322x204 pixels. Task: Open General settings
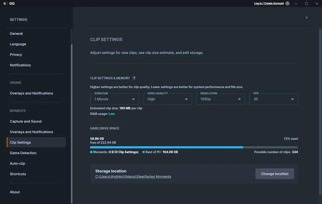(16, 34)
